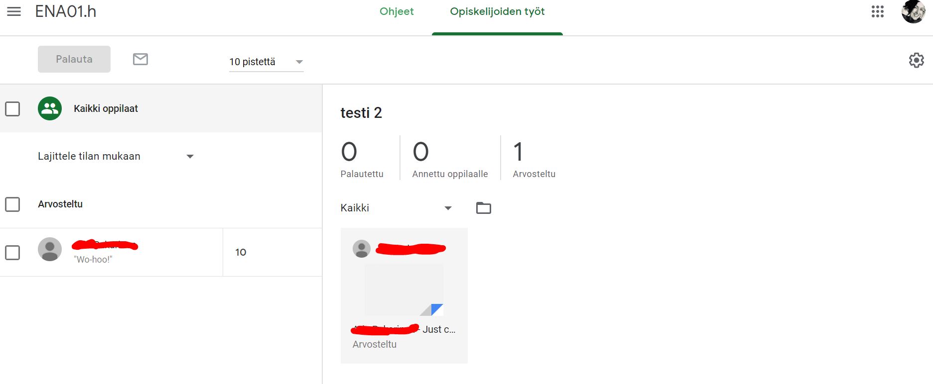933x384 pixels.
Task: Open the Drive folder icon
Action: click(x=483, y=208)
